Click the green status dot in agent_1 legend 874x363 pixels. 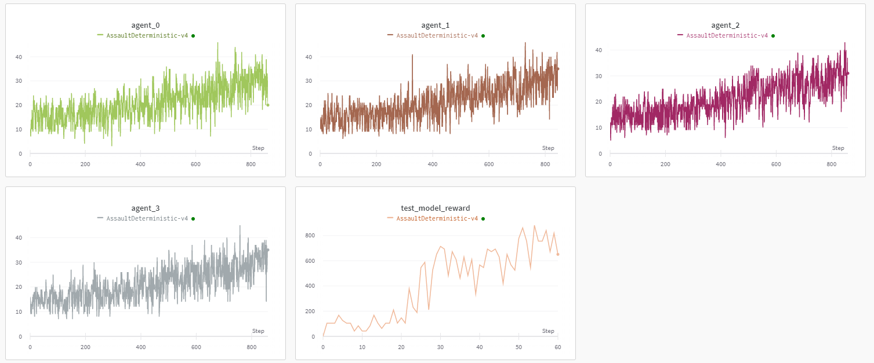(483, 36)
